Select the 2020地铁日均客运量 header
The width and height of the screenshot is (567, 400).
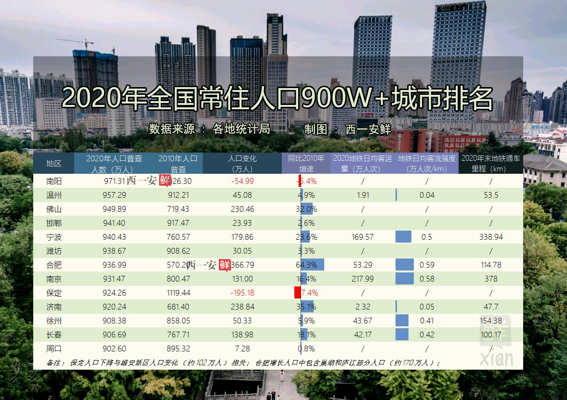point(363,163)
